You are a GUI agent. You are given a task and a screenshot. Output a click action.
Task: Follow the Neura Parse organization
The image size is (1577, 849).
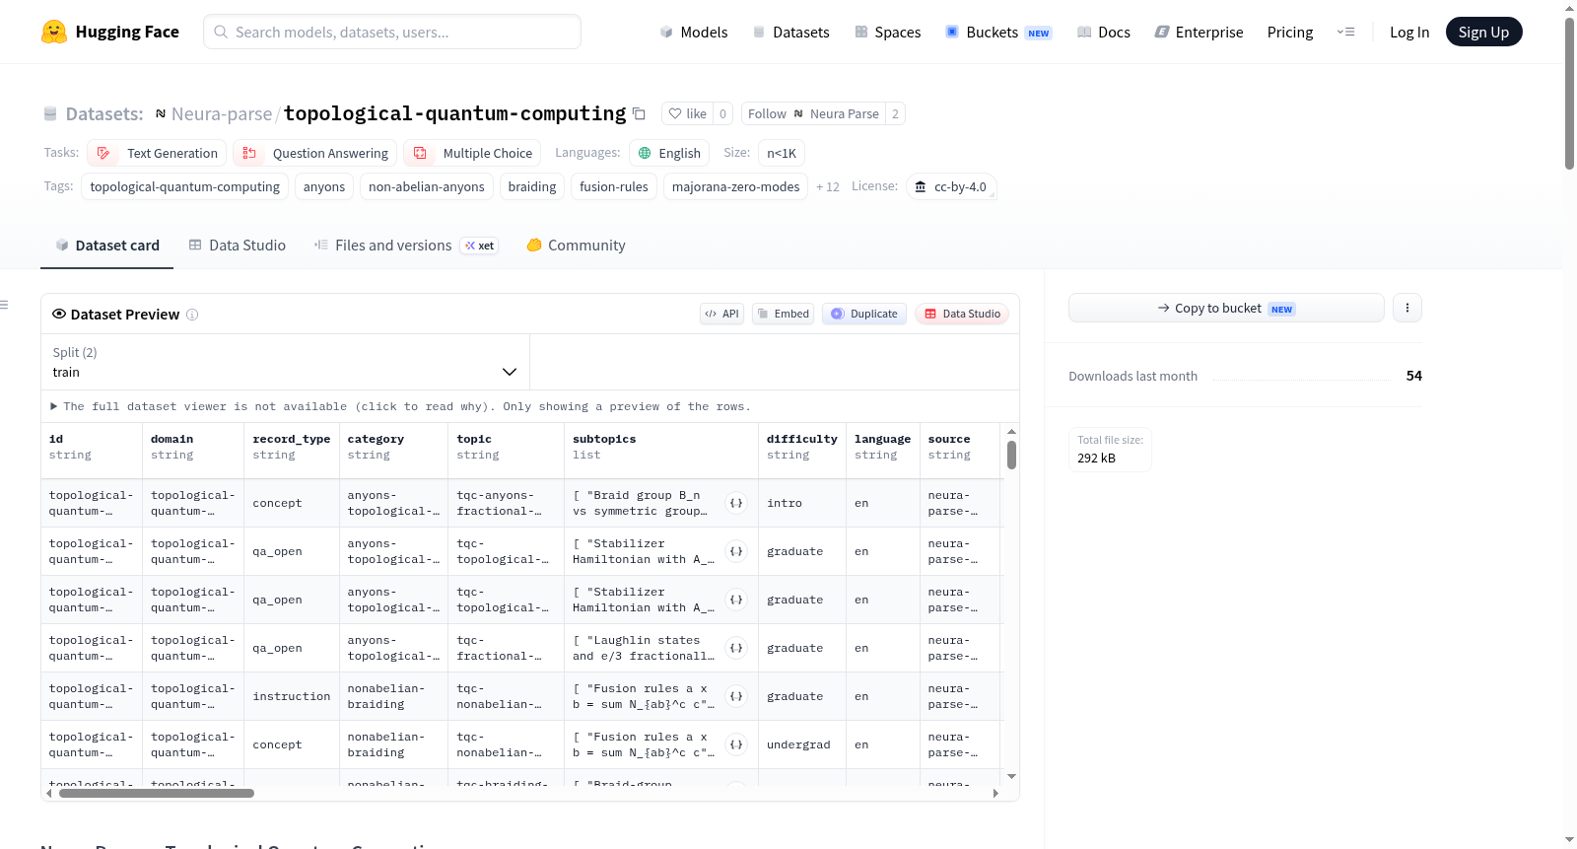[813, 113]
